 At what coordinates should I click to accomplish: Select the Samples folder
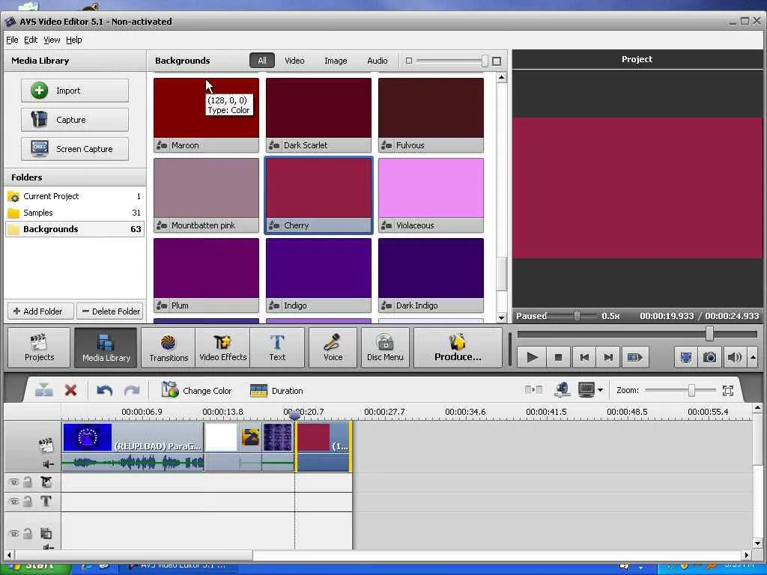pyautogui.click(x=37, y=213)
